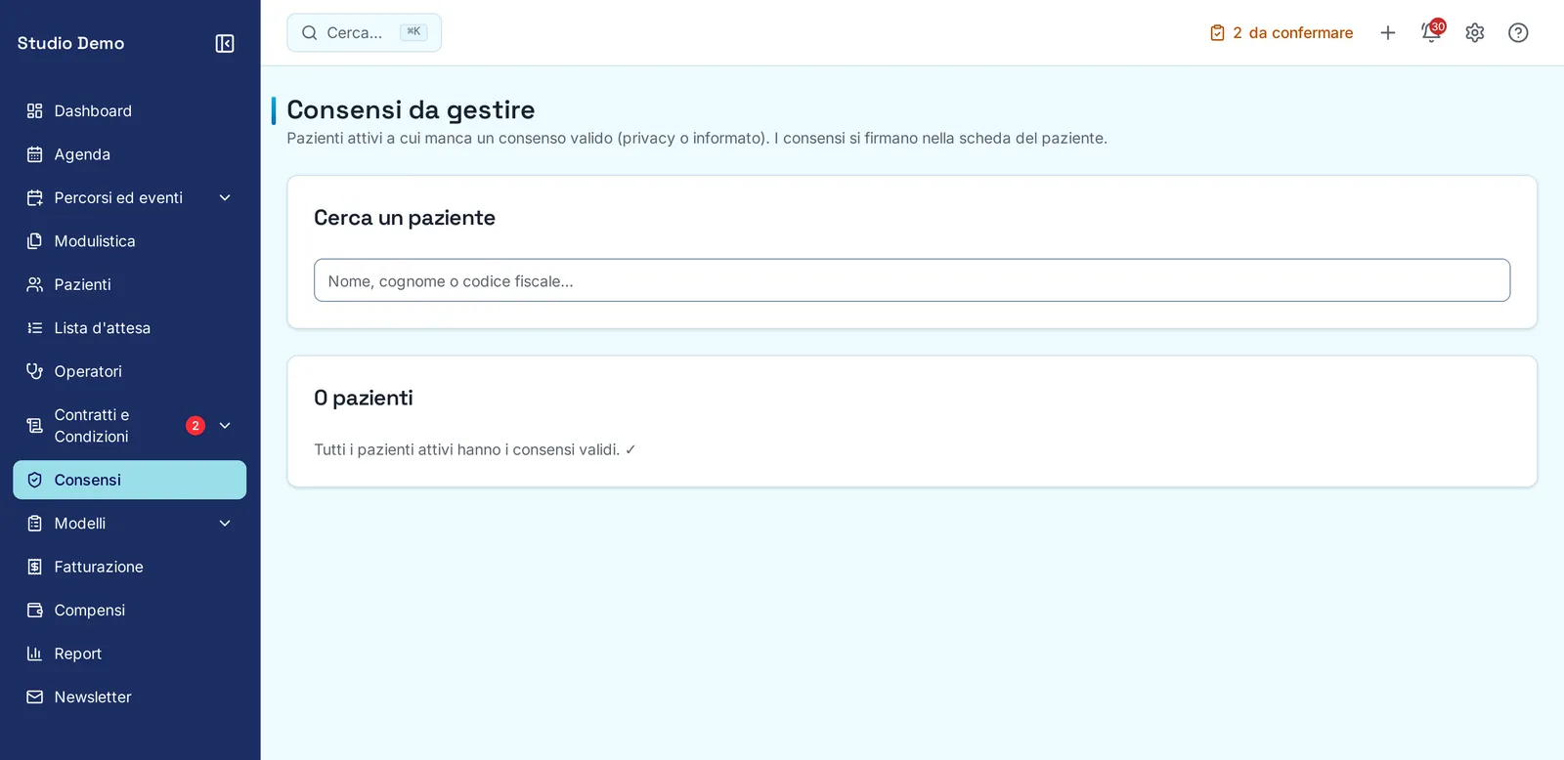Collapse the sidebar with the panel icon
The width and height of the screenshot is (1564, 760).
pyautogui.click(x=225, y=43)
